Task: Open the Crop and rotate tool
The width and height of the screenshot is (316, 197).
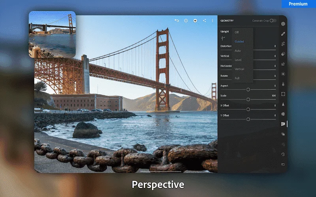Action: [283, 44]
